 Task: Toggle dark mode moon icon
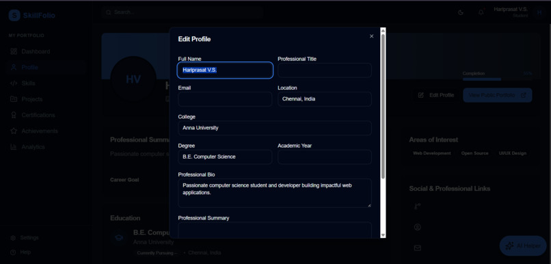point(461,13)
